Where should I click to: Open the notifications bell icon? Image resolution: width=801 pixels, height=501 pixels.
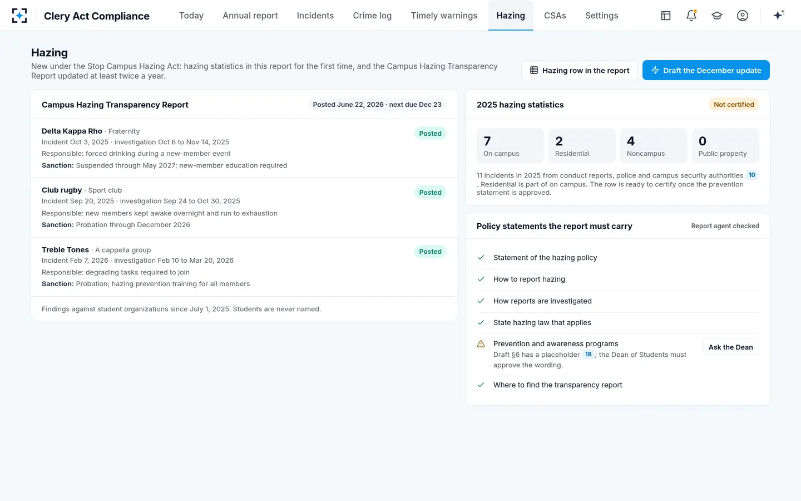691,16
